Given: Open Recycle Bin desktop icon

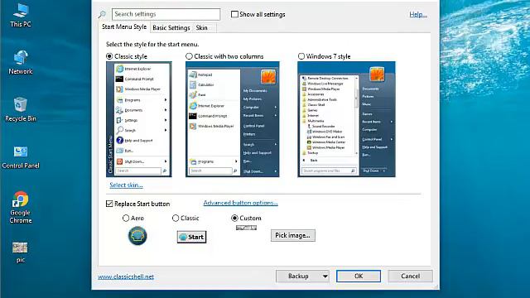Looking at the screenshot, I should tap(20, 109).
